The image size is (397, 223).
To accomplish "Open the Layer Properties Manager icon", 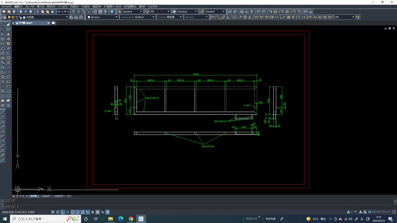I will [x=4, y=17].
